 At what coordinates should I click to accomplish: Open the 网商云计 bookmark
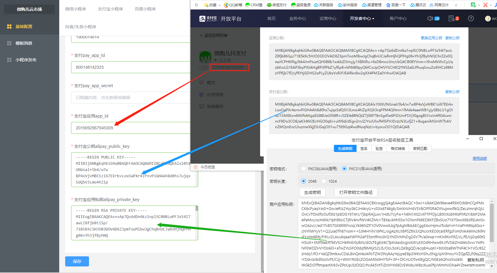point(439,5)
